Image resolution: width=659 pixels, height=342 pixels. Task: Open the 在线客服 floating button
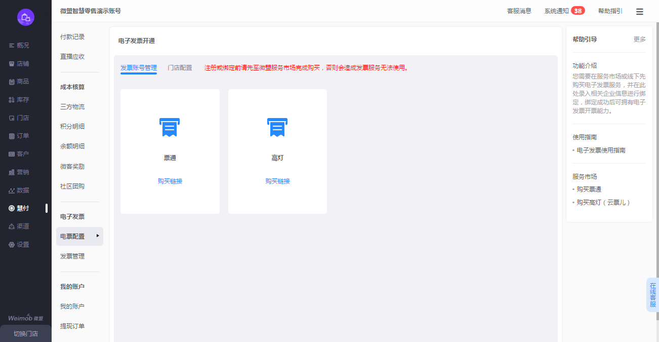click(653, 295)
